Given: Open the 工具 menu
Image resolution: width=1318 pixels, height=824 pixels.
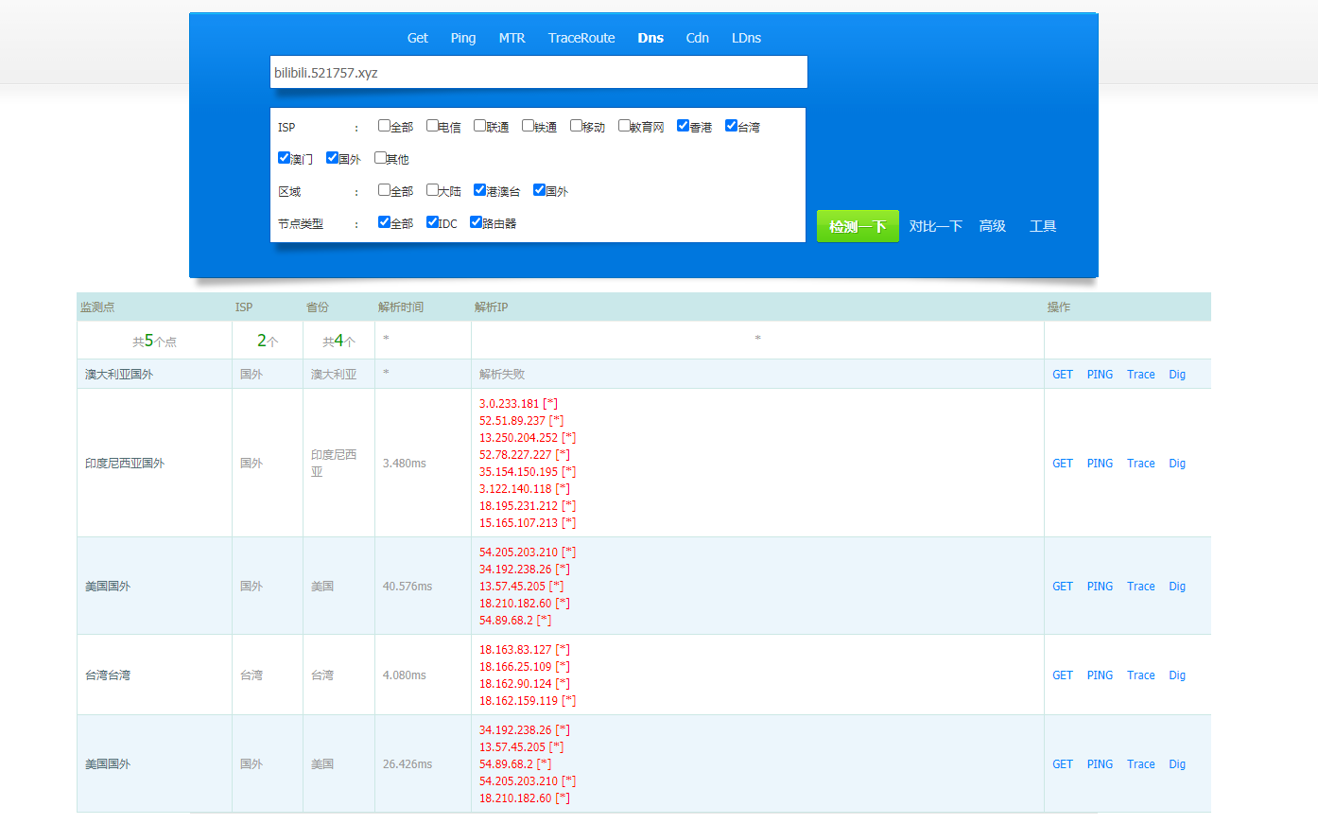Looking at the screenshot, I should (1042, 226).
